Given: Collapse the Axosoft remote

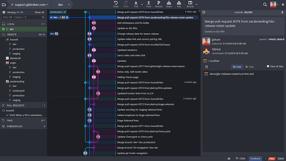Looking at the screenshot, I should [x=14, y=39].
